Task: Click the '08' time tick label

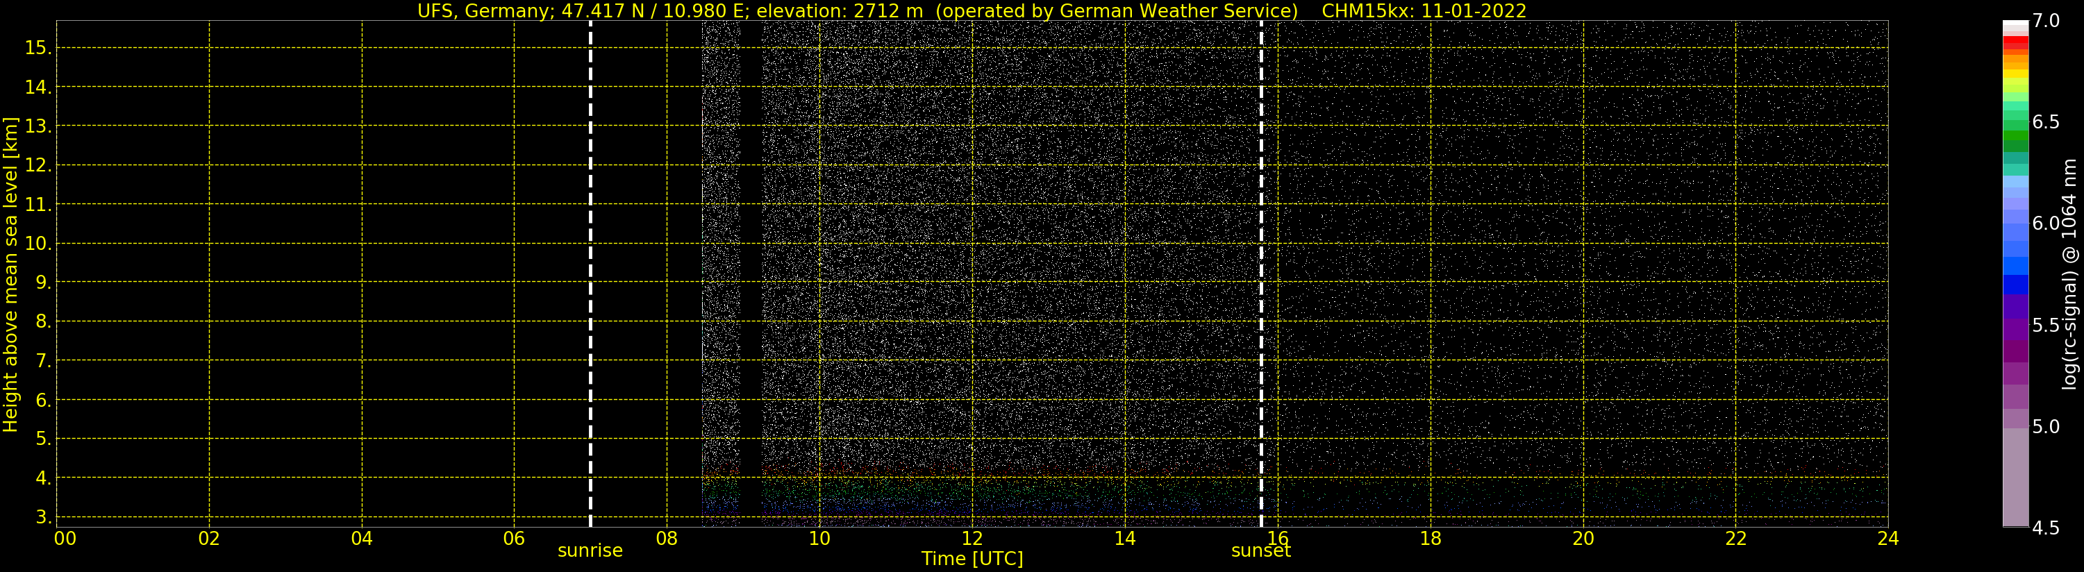Action: point(667,538)
